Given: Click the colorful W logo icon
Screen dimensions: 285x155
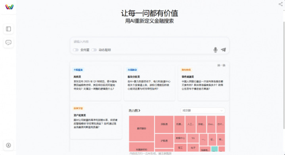Looking at the screenshot, I should (9, 7).
